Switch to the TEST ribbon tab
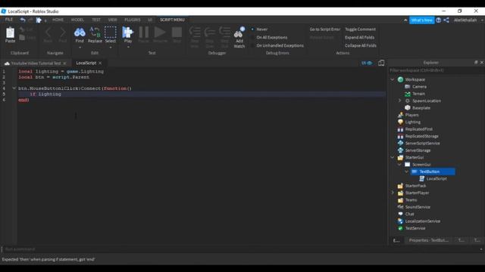Screen dimensions: 485x272 (96, 20)
